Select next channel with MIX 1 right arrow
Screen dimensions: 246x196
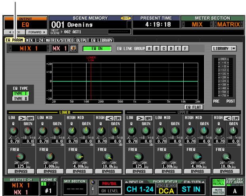coord(48,49)
